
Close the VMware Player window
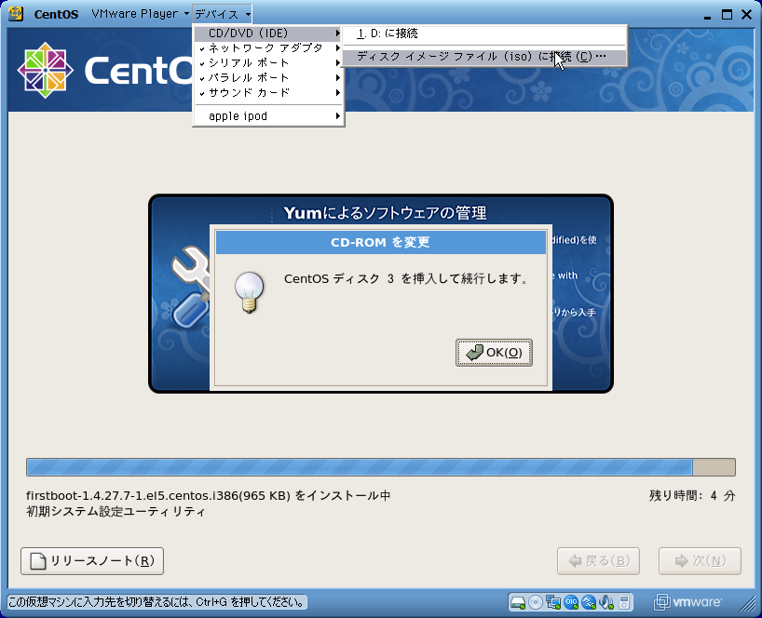pyautogui.click(x=747, y=15)
